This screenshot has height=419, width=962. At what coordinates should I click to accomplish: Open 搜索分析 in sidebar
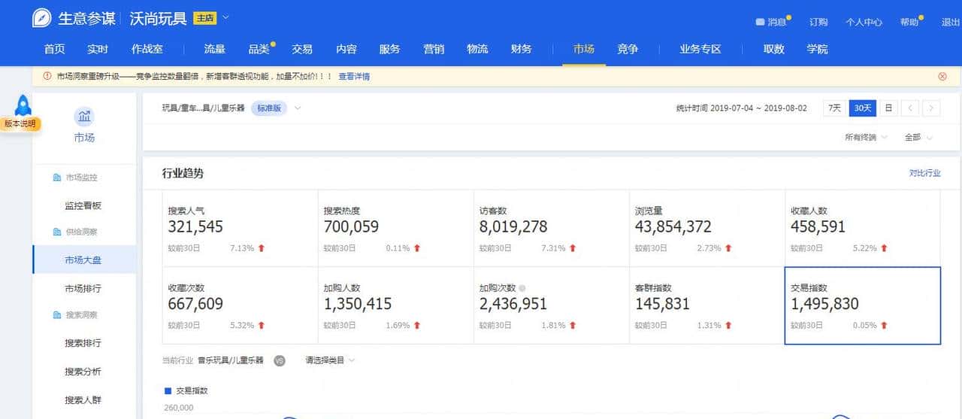click(83, 372)
